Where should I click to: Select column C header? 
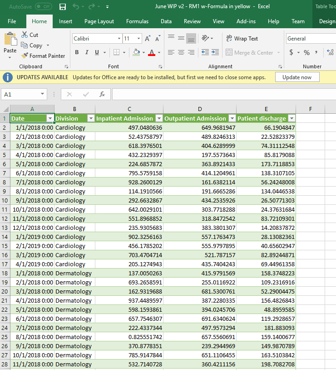pos(129,109)
